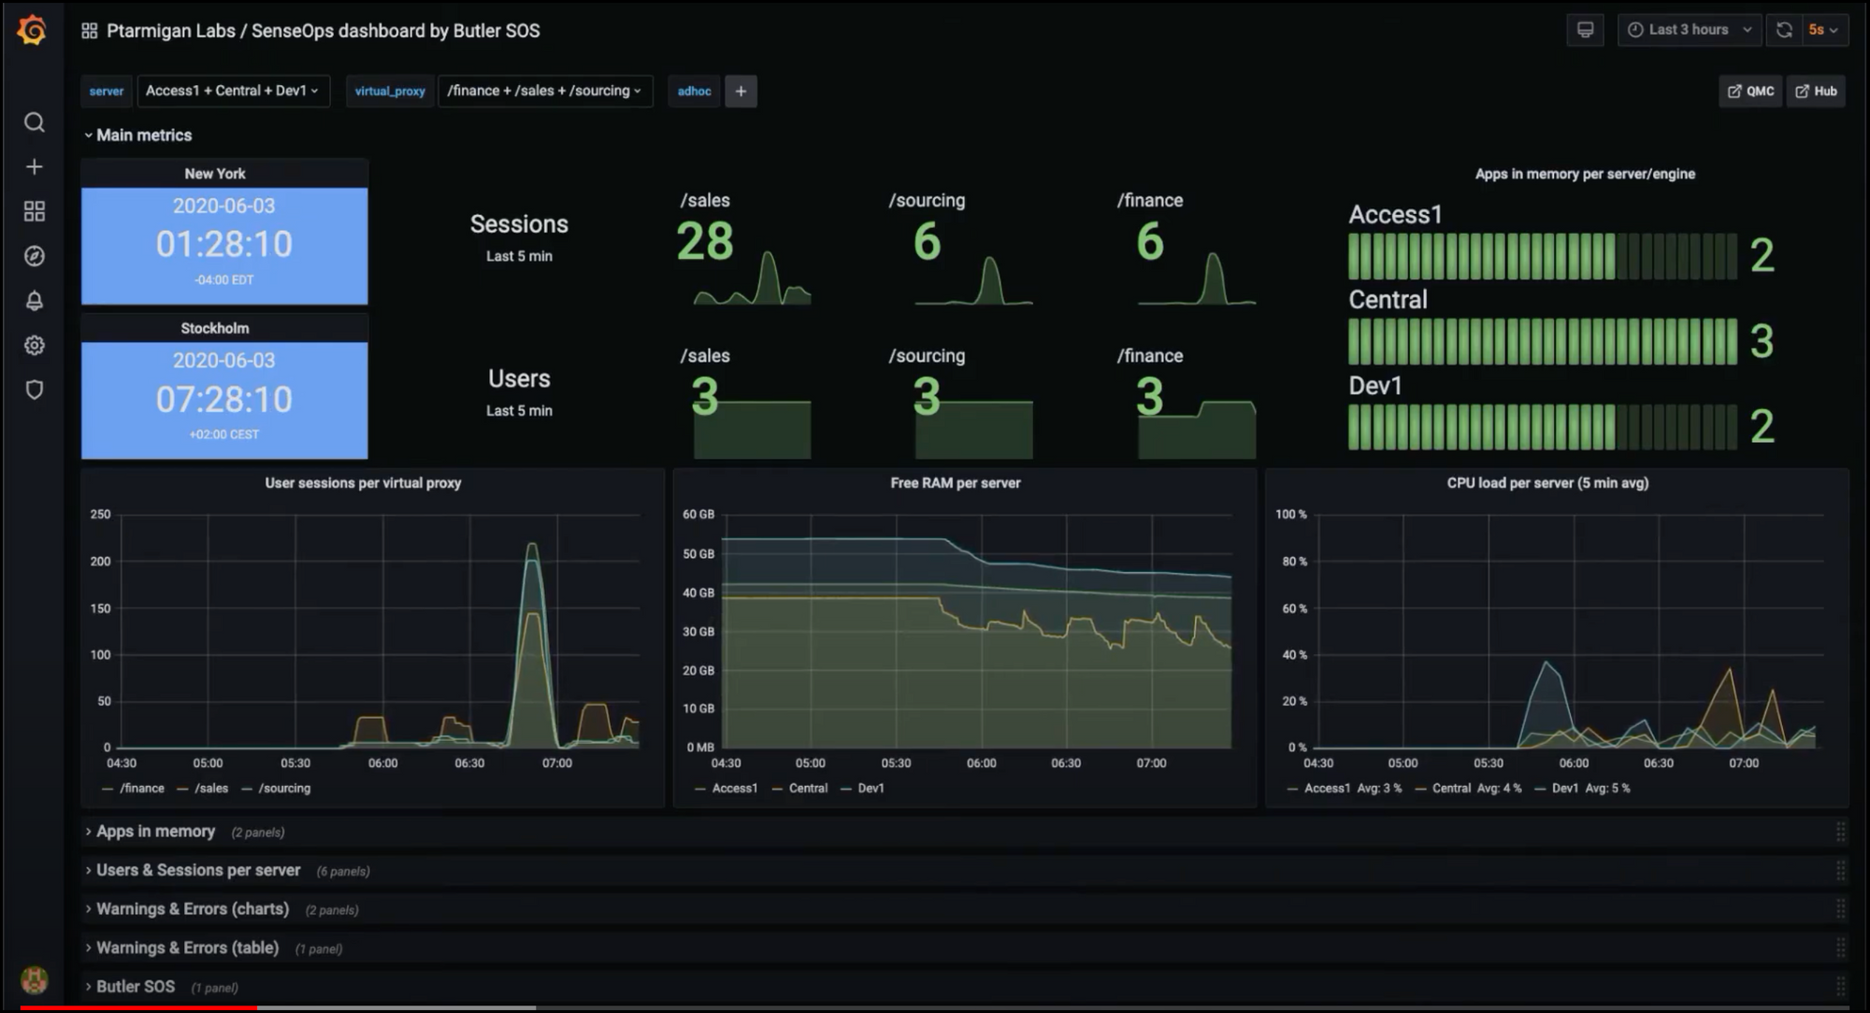This screenshot has height=1013, width=1870.
Task: Open Free RAM per server panel menu
Action: (x=956, y=483)
